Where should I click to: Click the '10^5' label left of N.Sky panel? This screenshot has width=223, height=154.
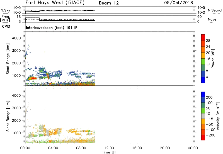click(x=17, y=8)
